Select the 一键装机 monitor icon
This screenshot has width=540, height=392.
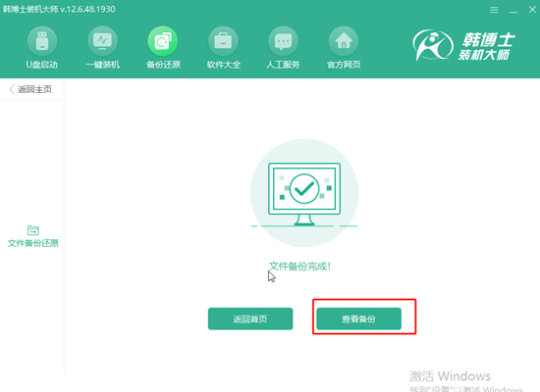tap(102, 41)
